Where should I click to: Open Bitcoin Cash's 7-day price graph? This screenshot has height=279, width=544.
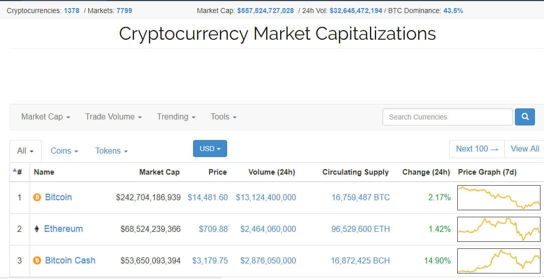pyautogui.click(x=499, y=261)
